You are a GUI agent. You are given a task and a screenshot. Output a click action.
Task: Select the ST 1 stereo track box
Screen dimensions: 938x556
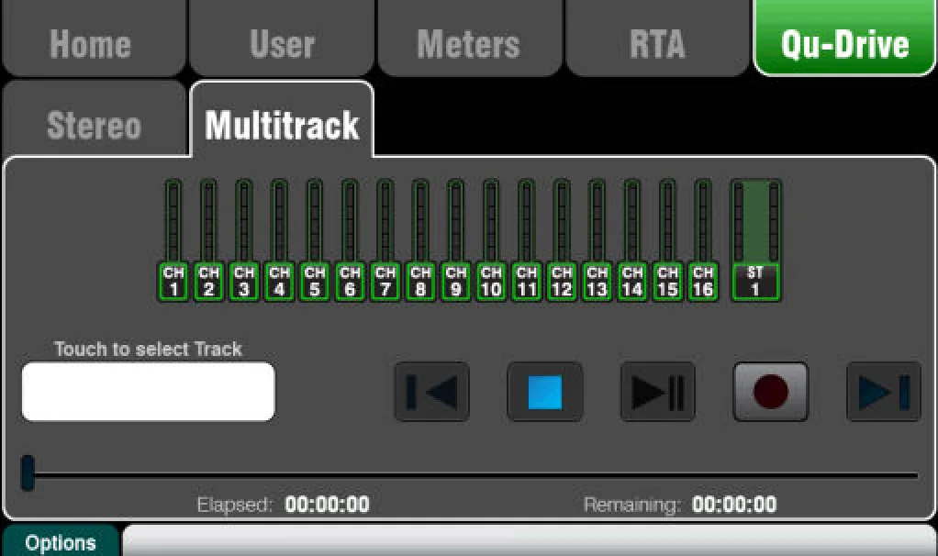point(755,281)
